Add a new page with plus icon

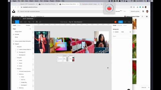30,29
